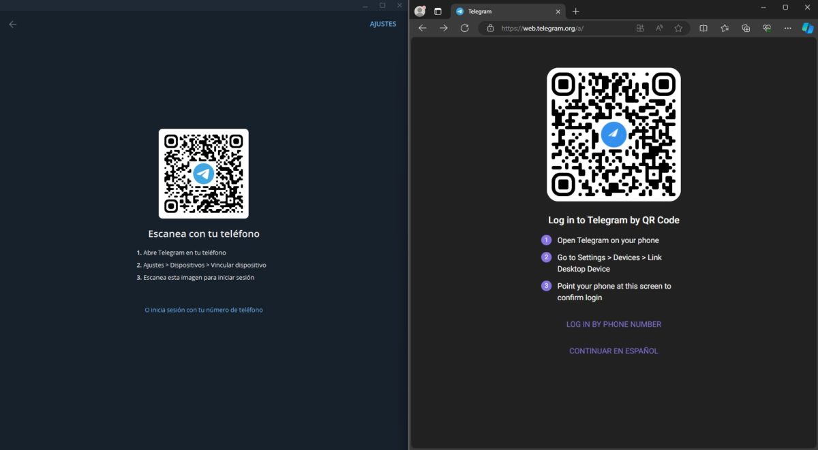Reload the Telegram web page
Image resolution: width=818 pixels, height=450 pixels.
465,28
